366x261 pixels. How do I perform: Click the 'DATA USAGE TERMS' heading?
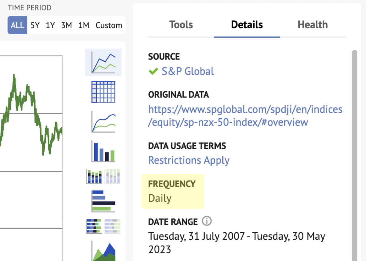(x=187, y=146)
